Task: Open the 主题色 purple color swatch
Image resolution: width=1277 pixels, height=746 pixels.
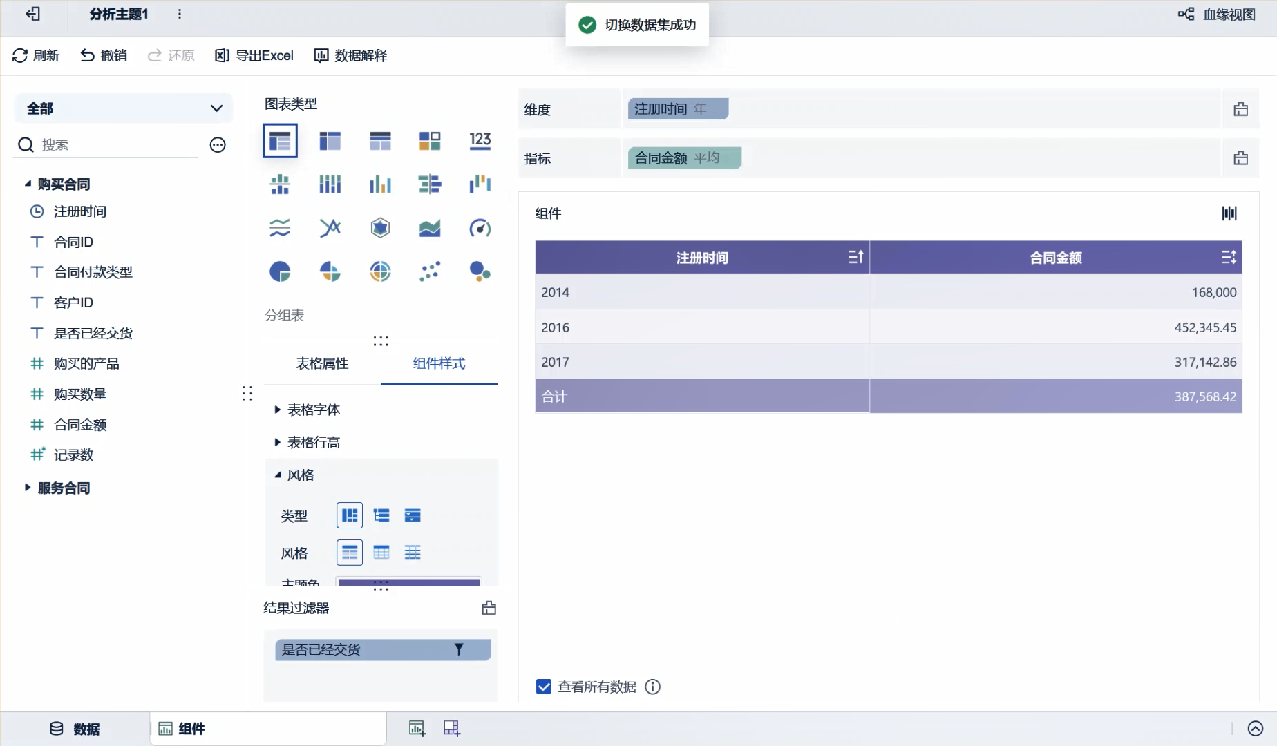Action: tap(409, 582)
